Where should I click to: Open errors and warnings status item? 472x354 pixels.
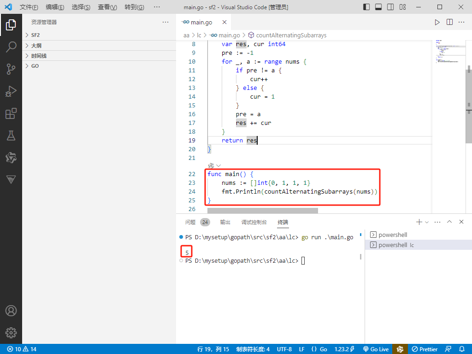coord(22,349)
